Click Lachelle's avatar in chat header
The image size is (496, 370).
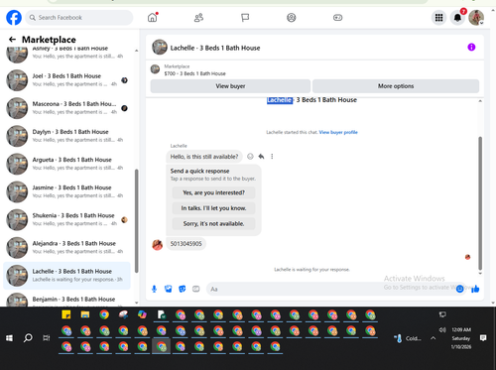tap(160, 48)
